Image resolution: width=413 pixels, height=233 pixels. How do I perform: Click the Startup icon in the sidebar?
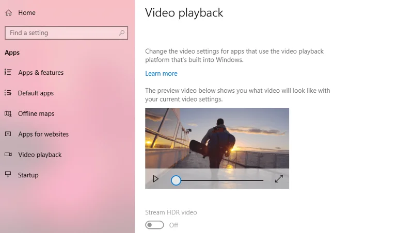click(8, 175)
